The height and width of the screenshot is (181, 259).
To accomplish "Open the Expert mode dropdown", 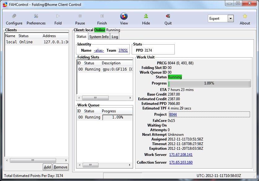I will (230, 19).
